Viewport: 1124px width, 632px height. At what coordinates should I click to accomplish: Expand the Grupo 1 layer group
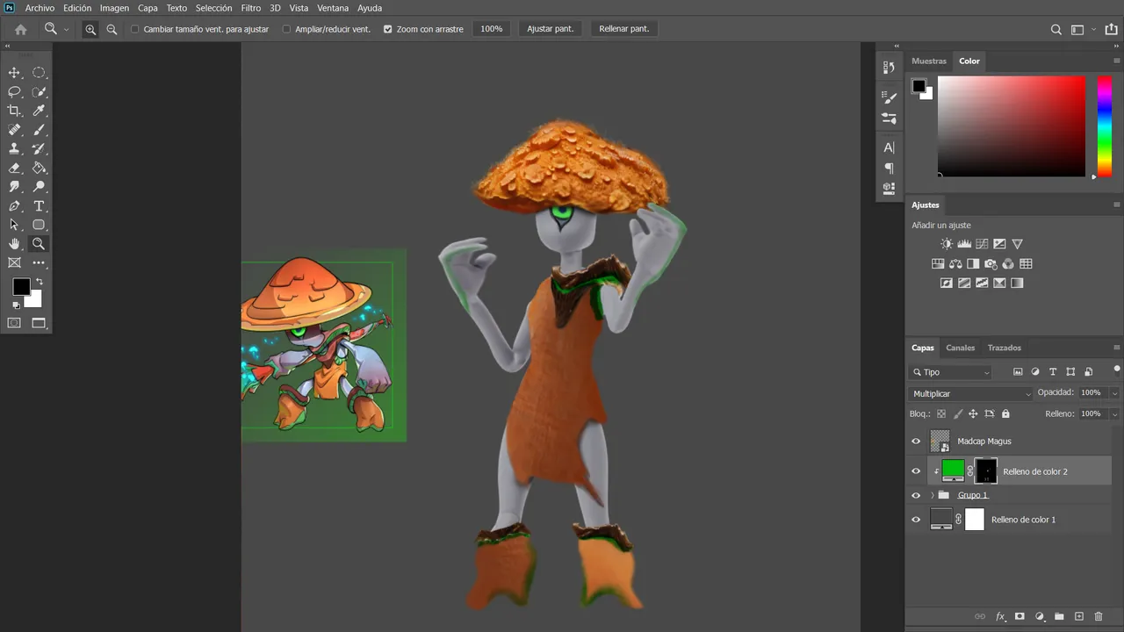[933, 496]
